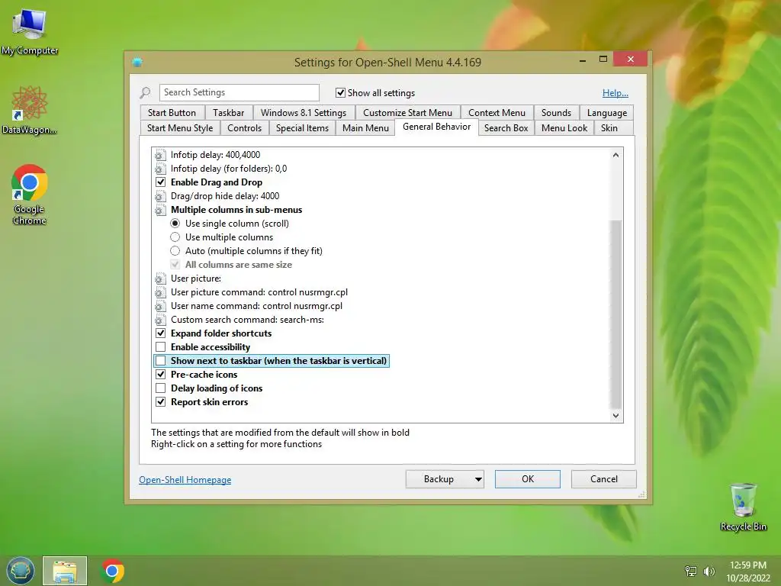The image size is (781, 586).
Task: Open the Backup dropdown button
Action: (445, 479)
